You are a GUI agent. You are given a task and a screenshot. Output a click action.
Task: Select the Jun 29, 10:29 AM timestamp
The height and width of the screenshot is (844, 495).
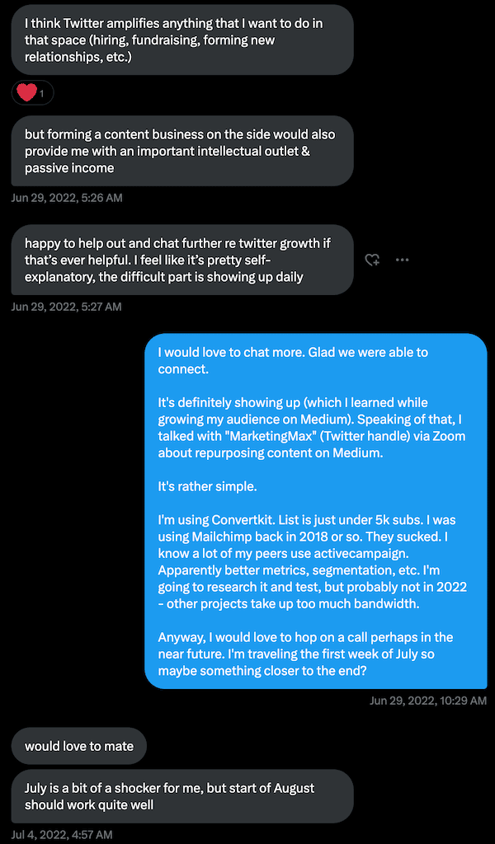pyautogui.click(x=428, y=701)
